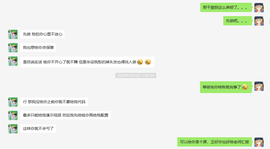Click first laughing emoji in long white message

coord(140,62)
